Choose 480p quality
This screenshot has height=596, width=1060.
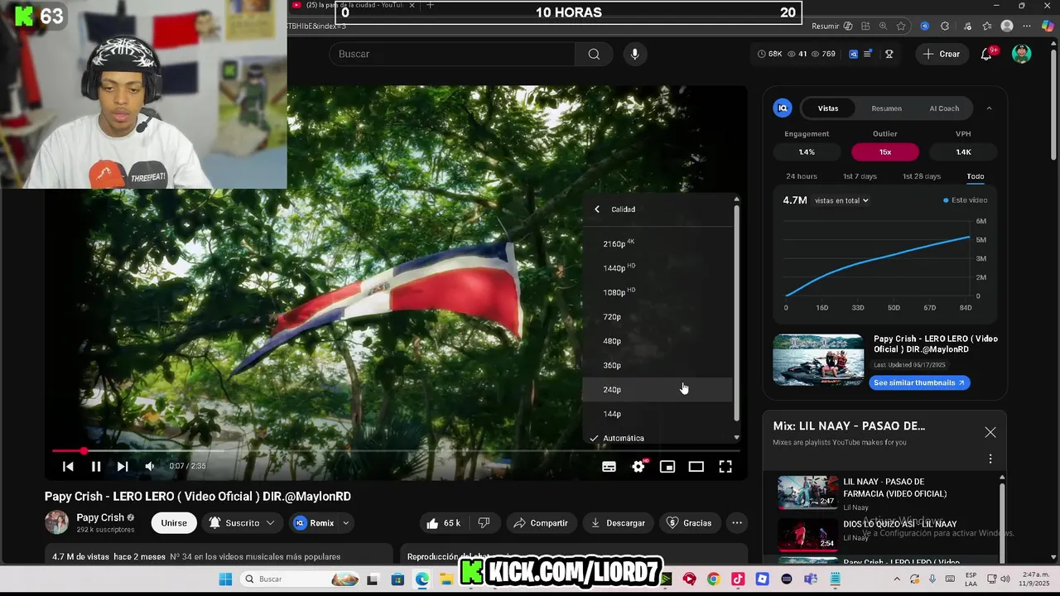click(658, 341)
